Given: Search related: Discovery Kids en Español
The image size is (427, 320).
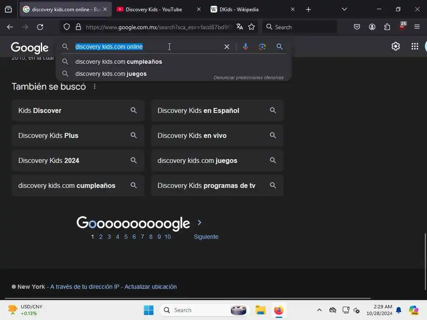Looking at the screenshot, I should click(x=217, y=110).
